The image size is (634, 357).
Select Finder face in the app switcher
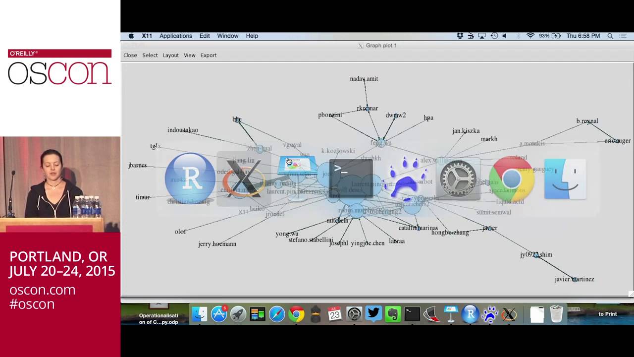point(565,178)
